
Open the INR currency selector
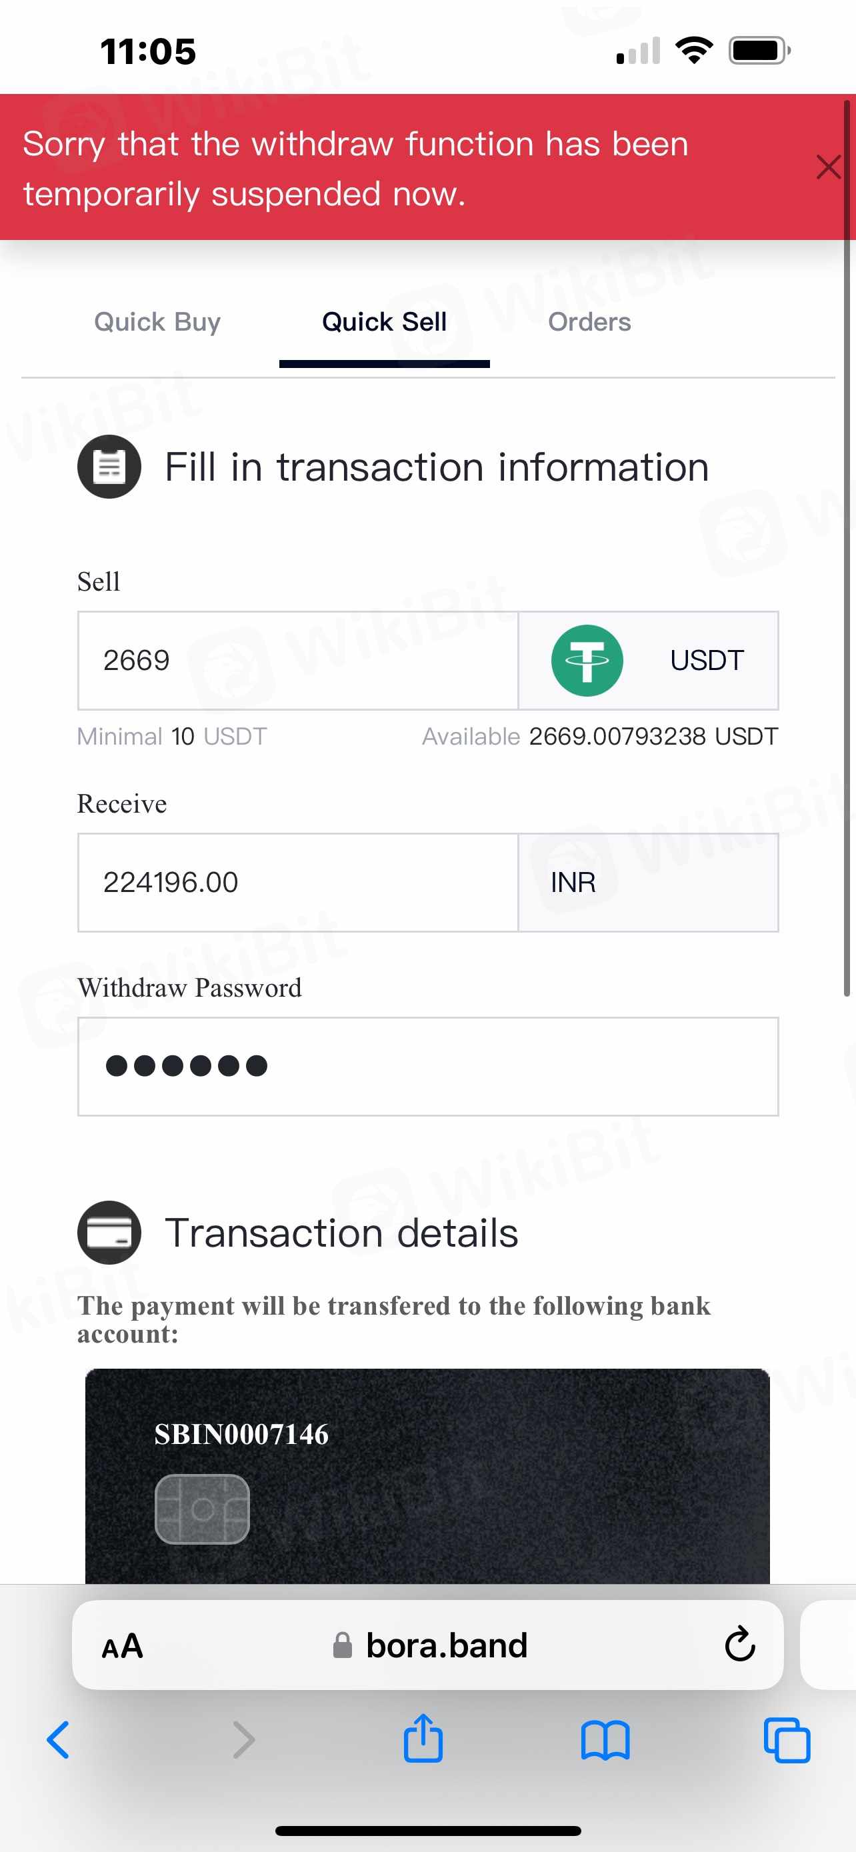pyautogui.click(x=647, y=882)
